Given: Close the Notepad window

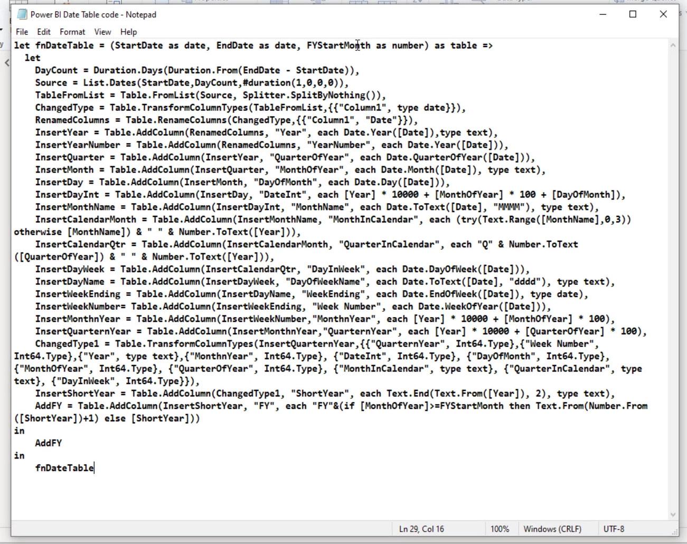Looking at the screenshot, I should point(663,14).
